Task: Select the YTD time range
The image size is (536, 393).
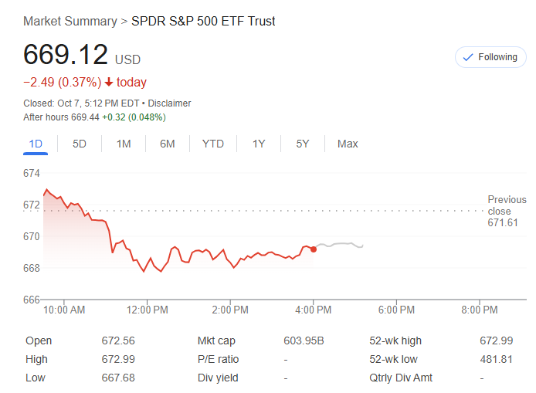Action: (x=213, y=144)
